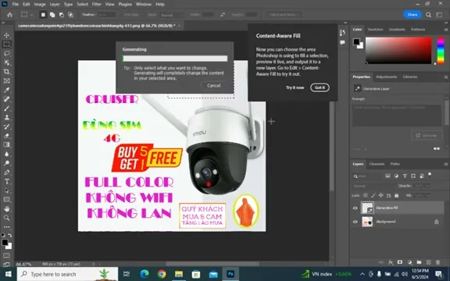The width and height of the screenshot is (450, 281).
Task: Toggle Lock all for layer
Action: pos(397,196)
